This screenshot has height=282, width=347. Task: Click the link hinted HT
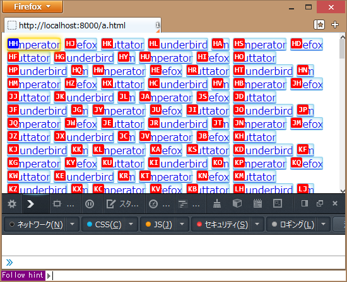pyautogui.click(x=263, y=71)
